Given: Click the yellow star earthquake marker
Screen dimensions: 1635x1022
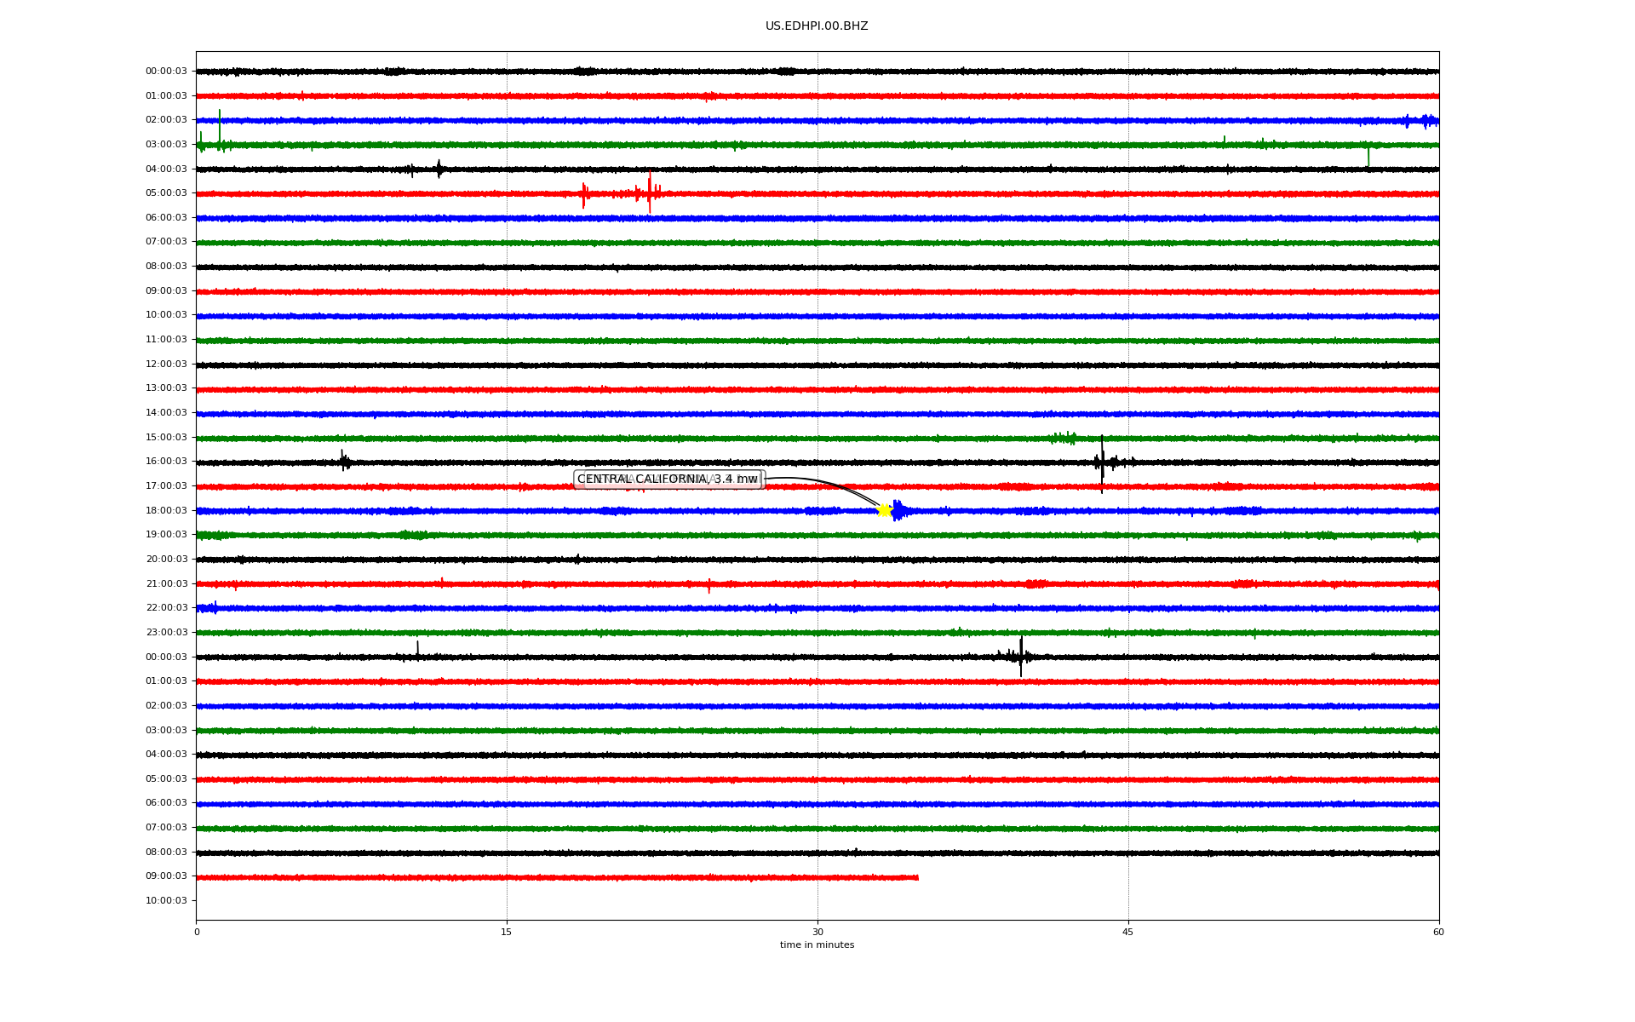Looking at the screenshot, I should pyautogui.click(x=884, y=510).
